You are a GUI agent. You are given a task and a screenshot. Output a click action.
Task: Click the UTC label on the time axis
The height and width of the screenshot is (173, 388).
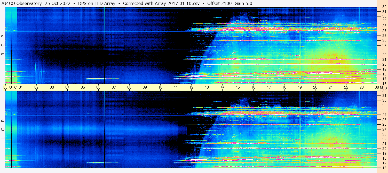pyautogui.click(x=13, y=87)
